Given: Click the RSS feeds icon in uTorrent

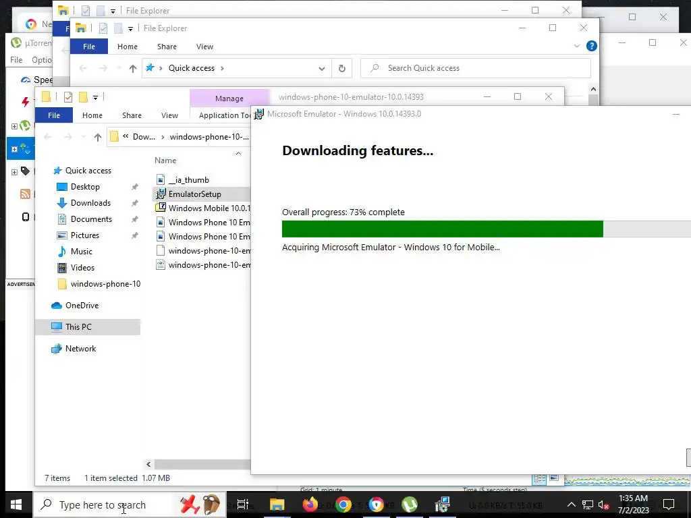Looking at the screenshot, I should 26,194.
